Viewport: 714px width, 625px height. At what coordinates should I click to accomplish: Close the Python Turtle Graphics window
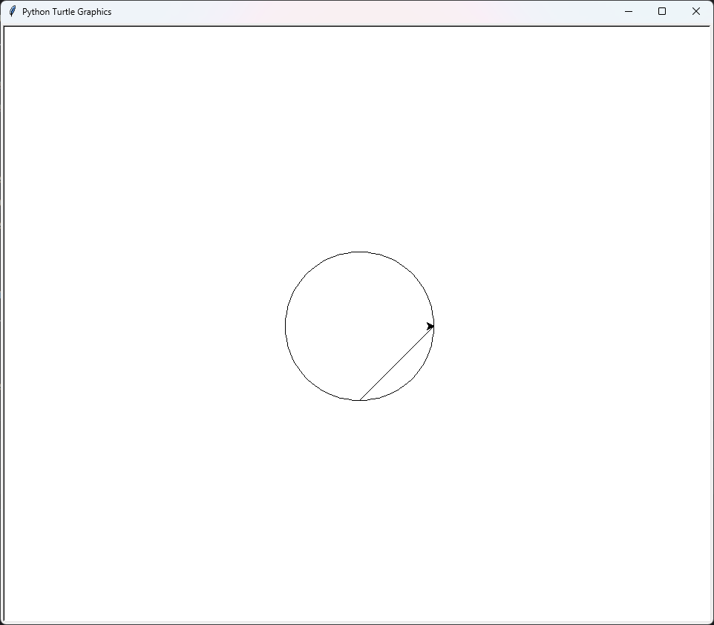696,11
